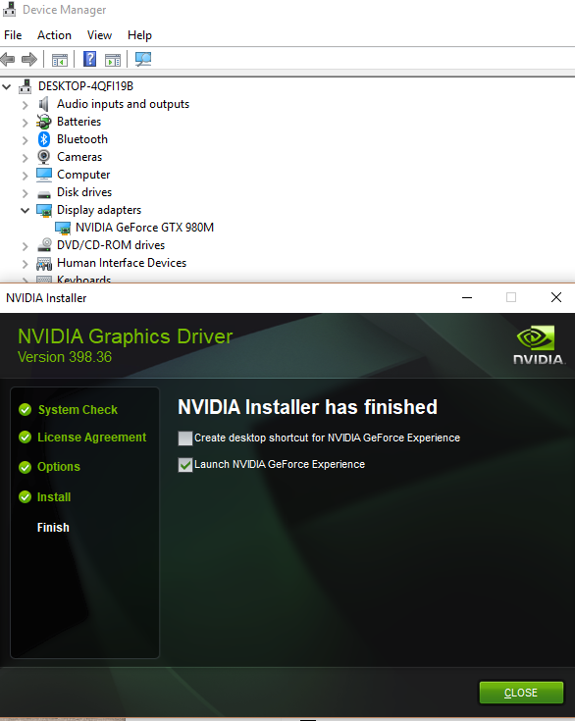
Task: Click show/hide console tree toolbar icon
Action: [x=60, y=59]
